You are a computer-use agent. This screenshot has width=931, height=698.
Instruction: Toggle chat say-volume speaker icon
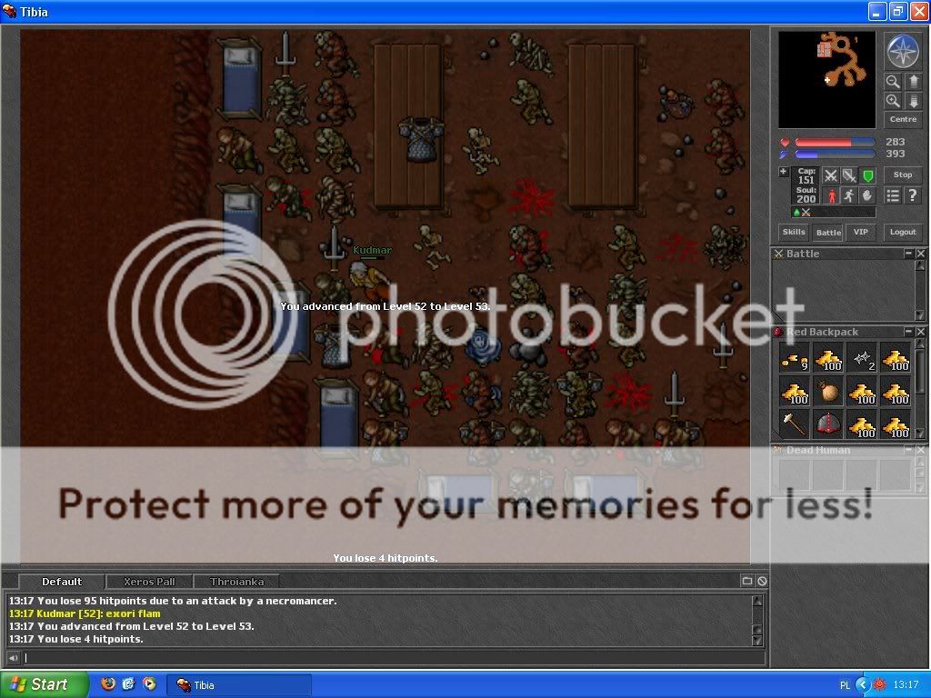(x=13, y=658)
